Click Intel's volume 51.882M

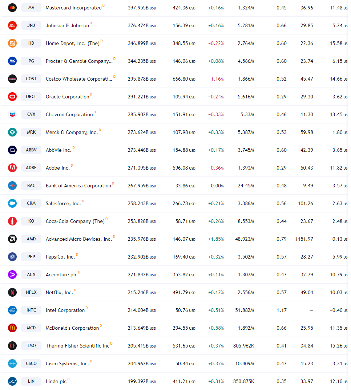[245, 310]
